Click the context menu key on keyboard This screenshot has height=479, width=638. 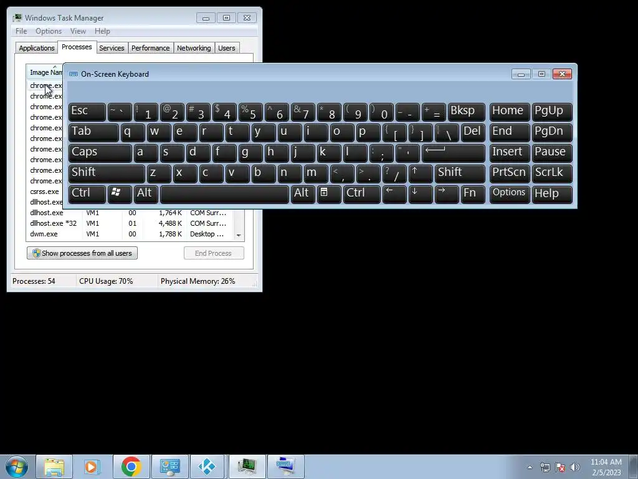[x=329, y=194]
